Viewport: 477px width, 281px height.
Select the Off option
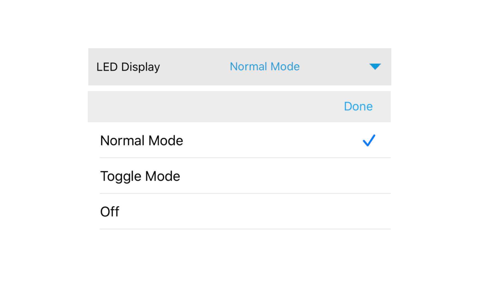click(110, 212)
